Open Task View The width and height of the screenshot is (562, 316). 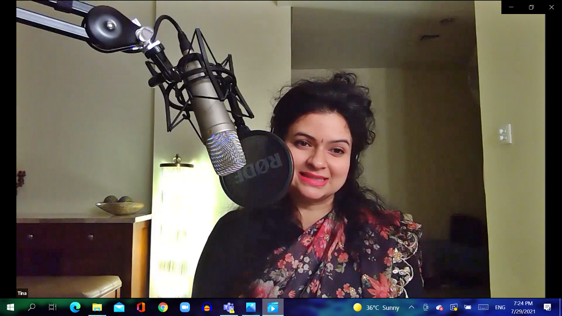(52, 307)
